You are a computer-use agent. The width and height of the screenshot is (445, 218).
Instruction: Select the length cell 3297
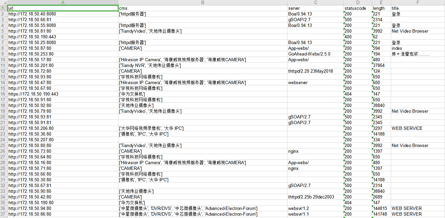click(x=381, y=128)
